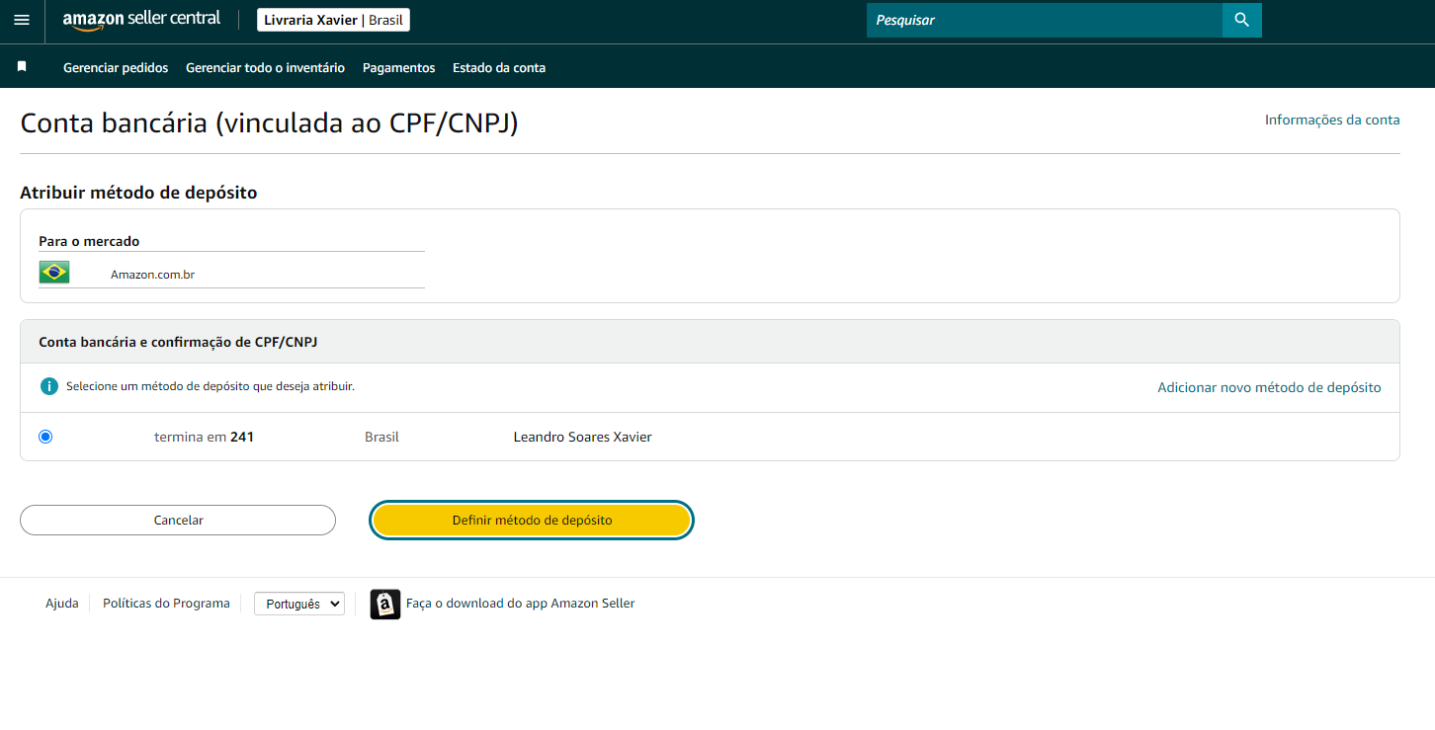This screenshot has height=730, width=1435.
Task: Click Adicionar novo método de depósito
Action: point(1269,387)
